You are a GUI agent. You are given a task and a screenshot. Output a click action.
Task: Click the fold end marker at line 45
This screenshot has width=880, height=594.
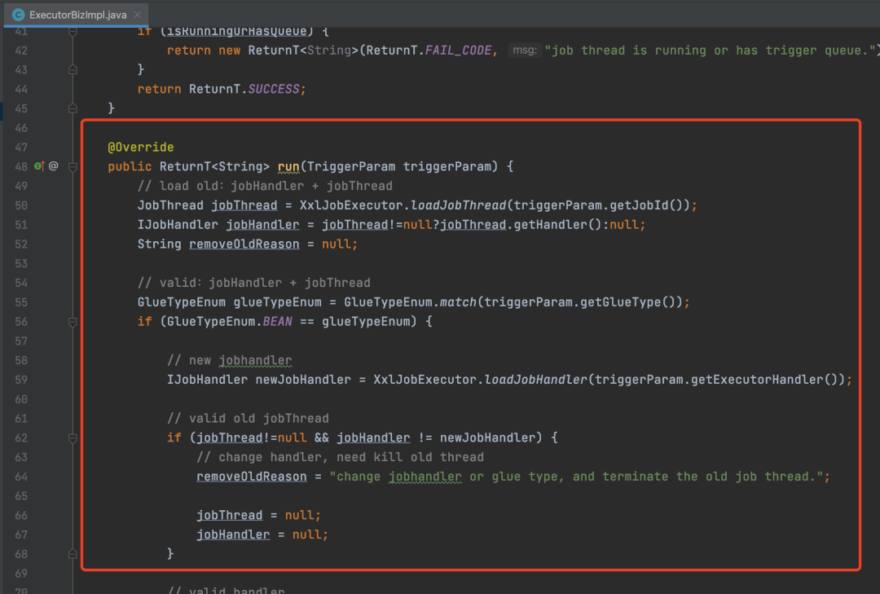coord(73,108)
